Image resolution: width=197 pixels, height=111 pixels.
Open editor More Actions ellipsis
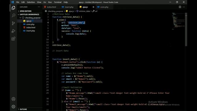point(184,7)
